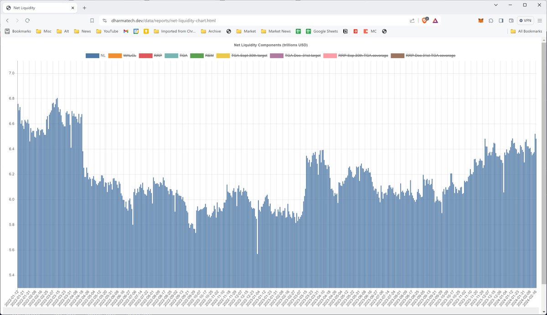Screen dimensions: 547x315
Task: Click the 5.4 y-axis label
Action: click(12, 275)
